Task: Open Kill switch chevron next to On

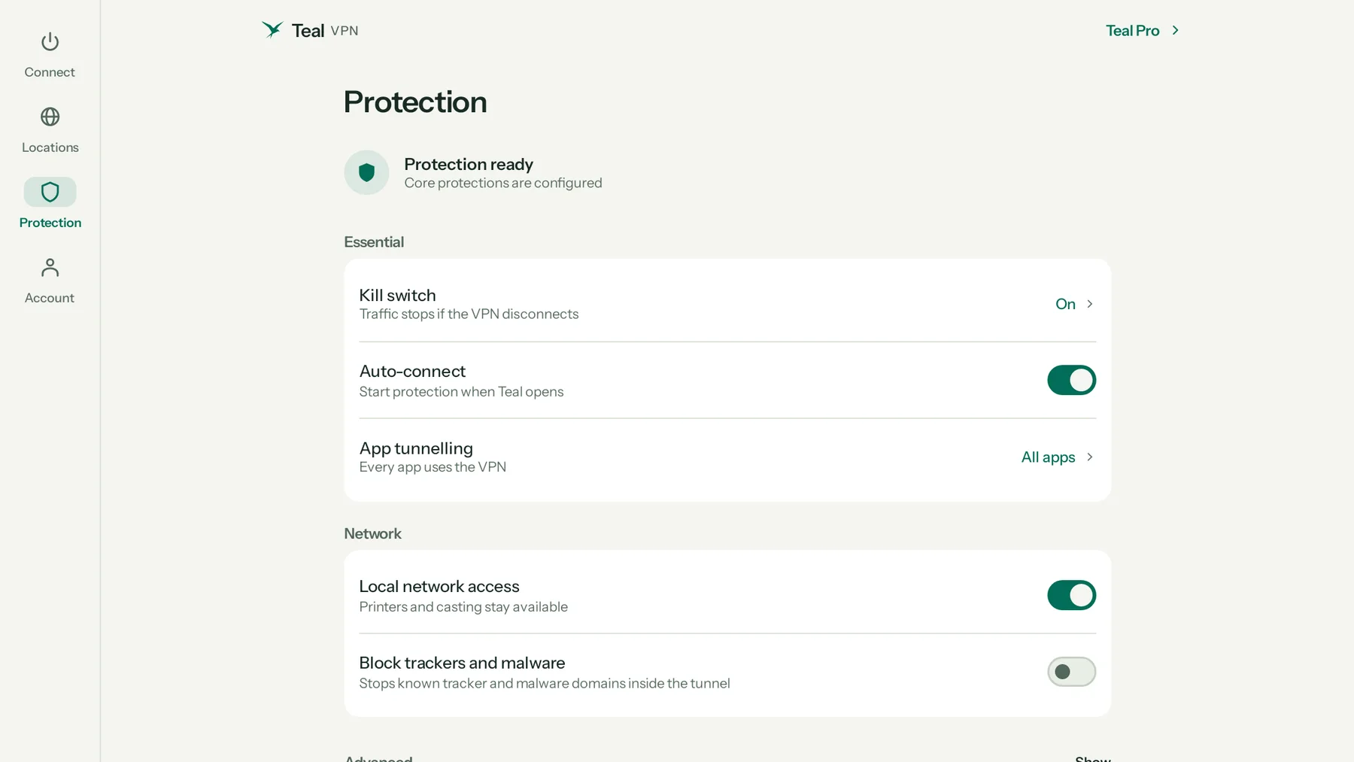Action: tap(1089, 304)
